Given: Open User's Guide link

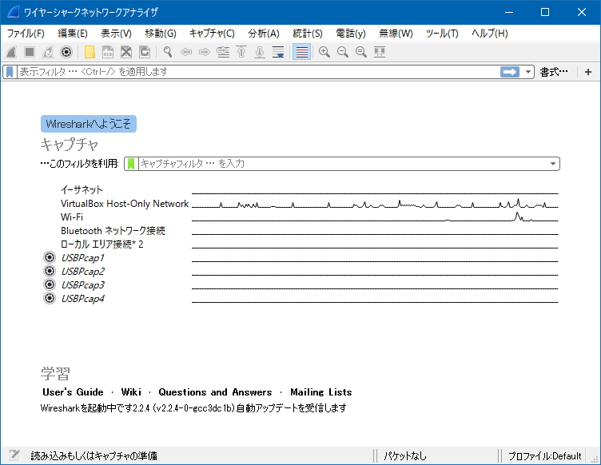Looking at the screenshot, I should 73,392.
